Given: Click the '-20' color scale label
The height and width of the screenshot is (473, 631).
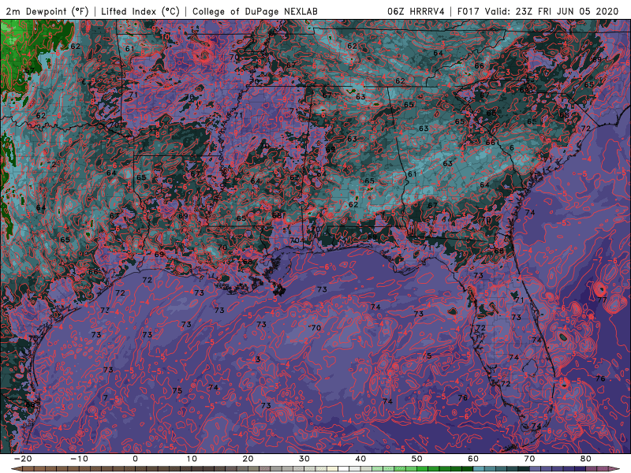Looking at the screenshot, I should pyautogui.click(x=23, y=459).
